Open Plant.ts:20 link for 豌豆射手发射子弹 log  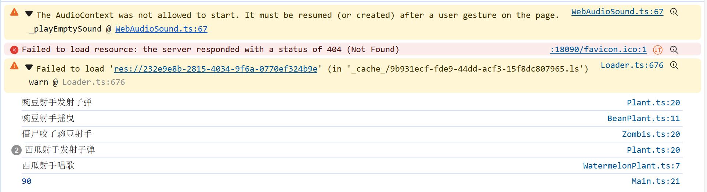coord(653,103)
